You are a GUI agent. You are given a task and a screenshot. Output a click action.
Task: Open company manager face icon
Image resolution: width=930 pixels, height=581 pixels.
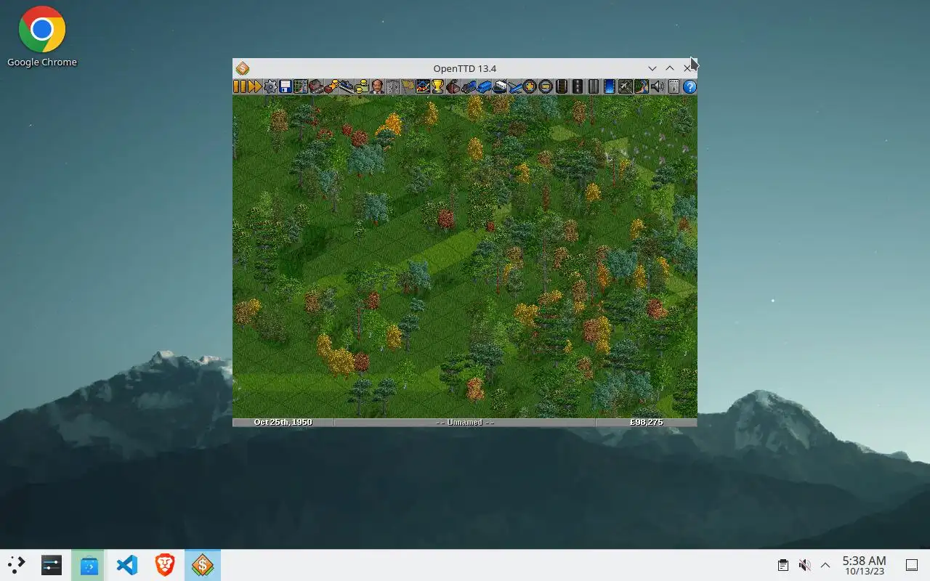tap(377, 87)
